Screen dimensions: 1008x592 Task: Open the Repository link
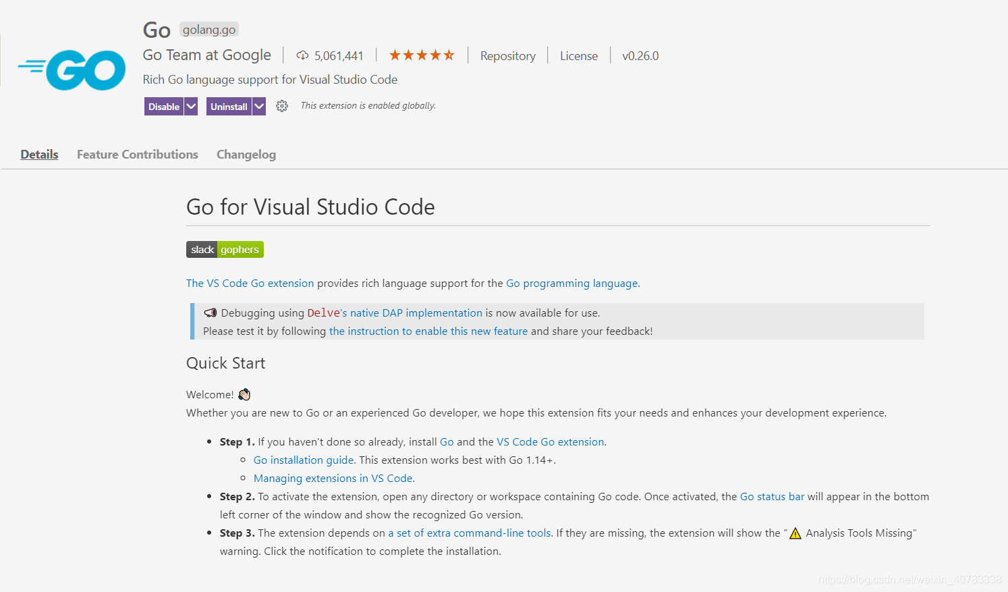point(508,55)
